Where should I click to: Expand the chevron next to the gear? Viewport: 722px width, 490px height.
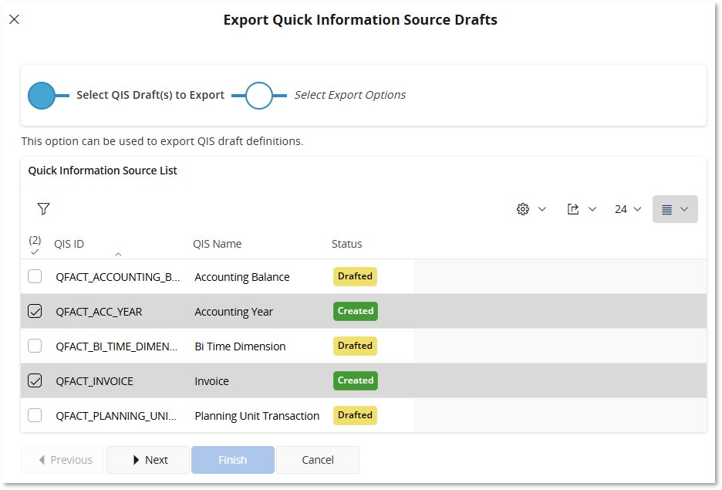pyautogui.click(x=542, y=209)
